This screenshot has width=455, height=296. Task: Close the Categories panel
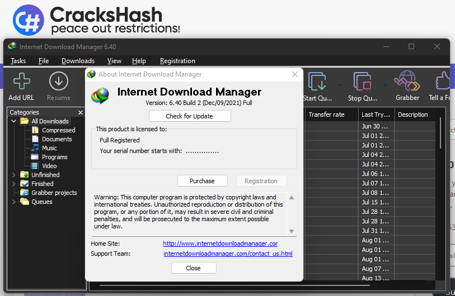pyautogui.click(x=81, y=112)
